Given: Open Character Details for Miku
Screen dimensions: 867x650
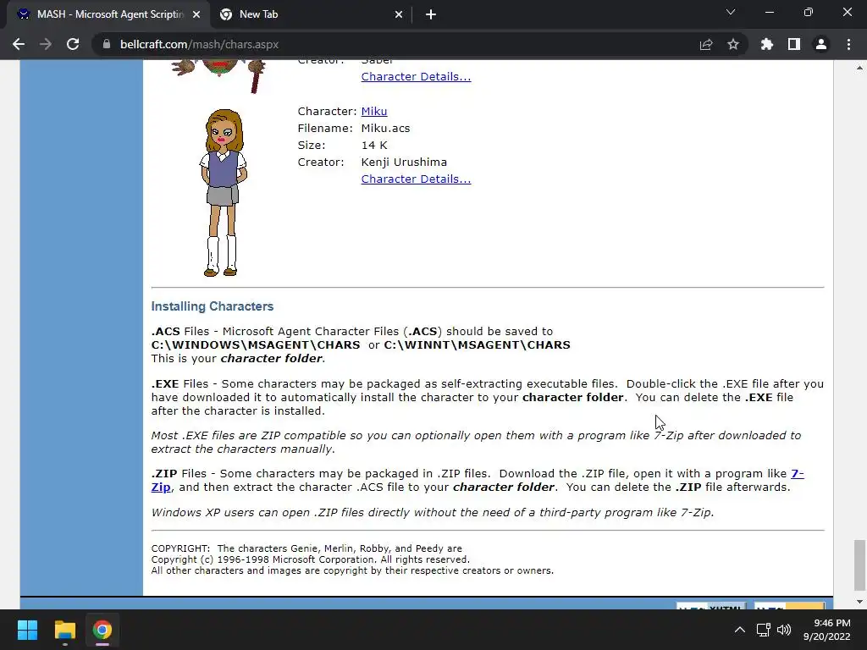Looking at the screenshot, I should 416,179.
